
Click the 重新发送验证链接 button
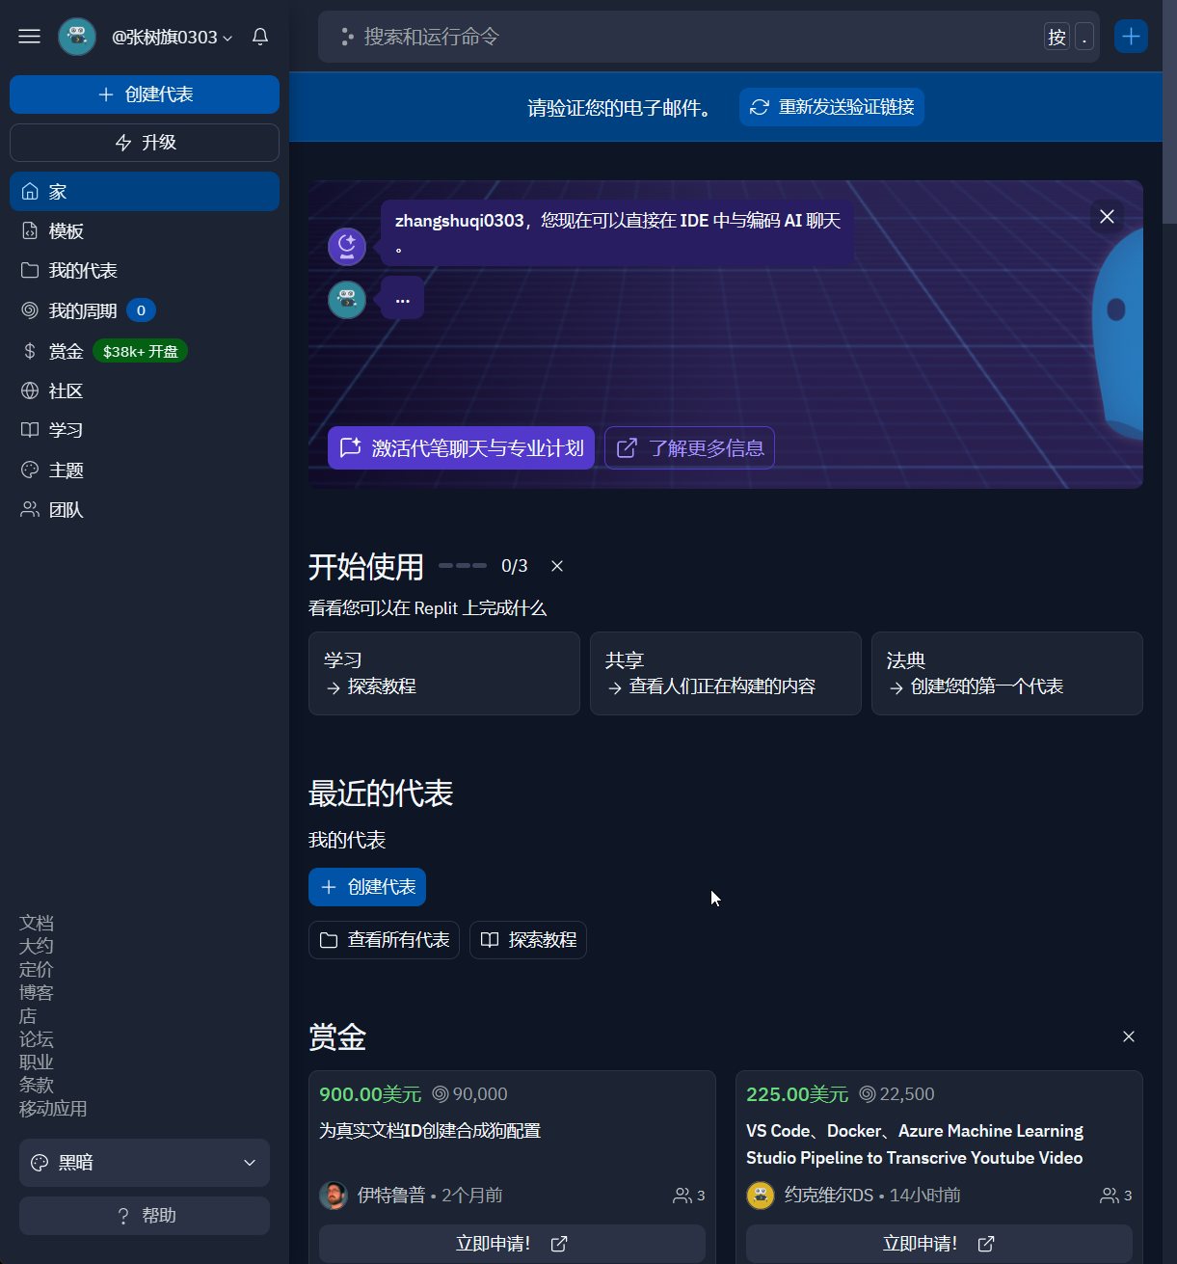pos(831,107)
